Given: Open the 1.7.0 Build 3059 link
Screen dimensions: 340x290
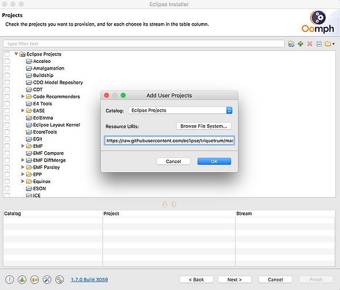Looking at the screenshot, I should 90,280.
